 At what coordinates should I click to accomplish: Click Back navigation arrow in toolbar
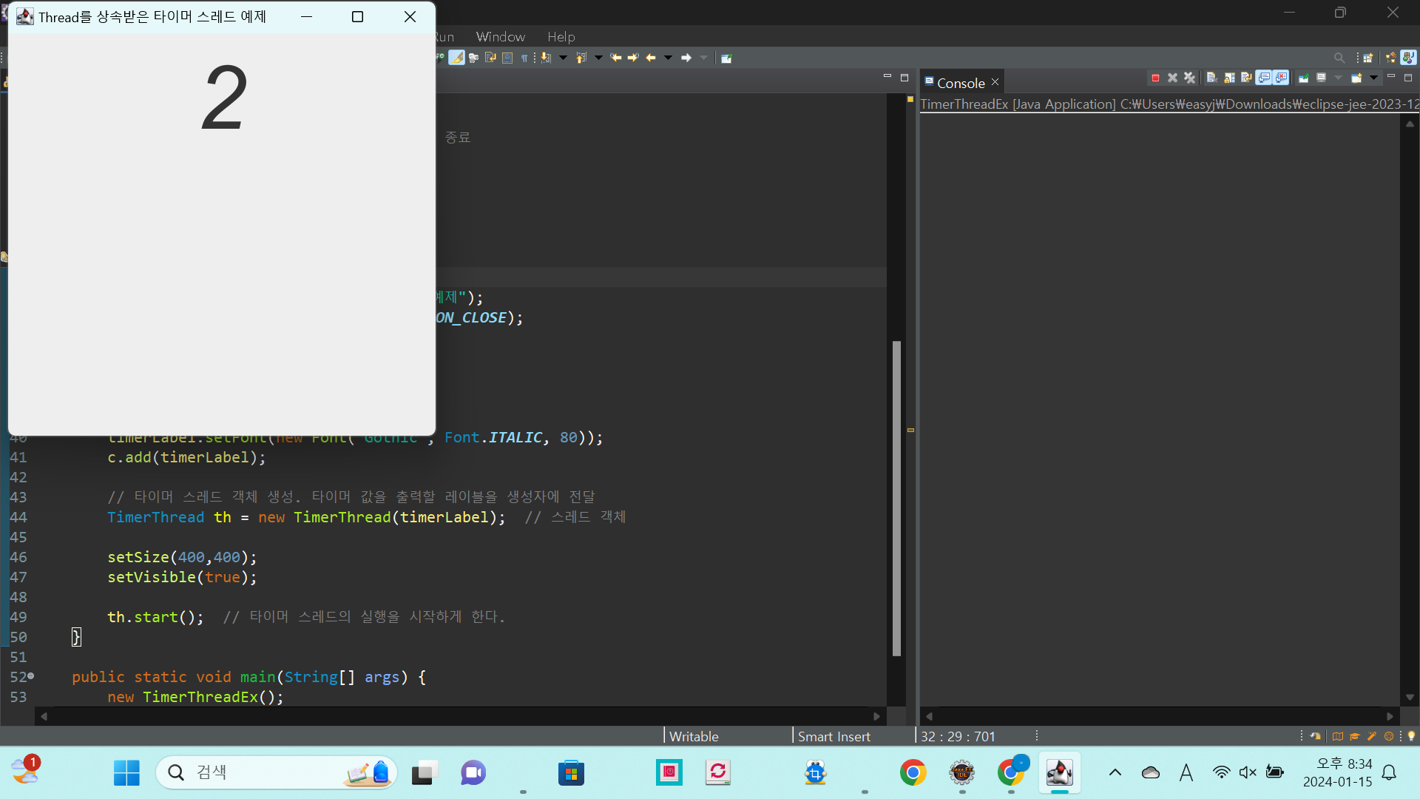pos(651,58)
